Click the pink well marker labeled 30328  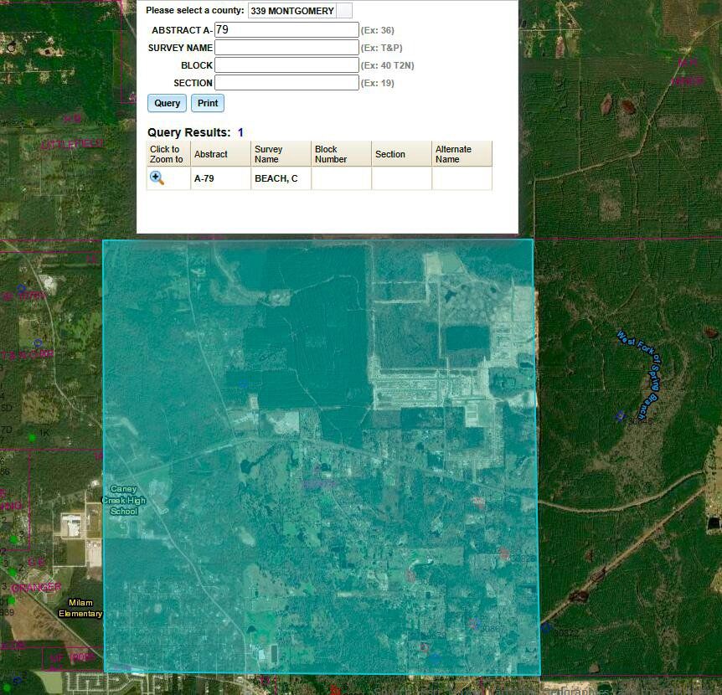click(x=504, y=553)
